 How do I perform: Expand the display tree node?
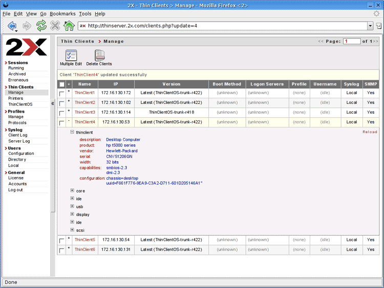72,214
